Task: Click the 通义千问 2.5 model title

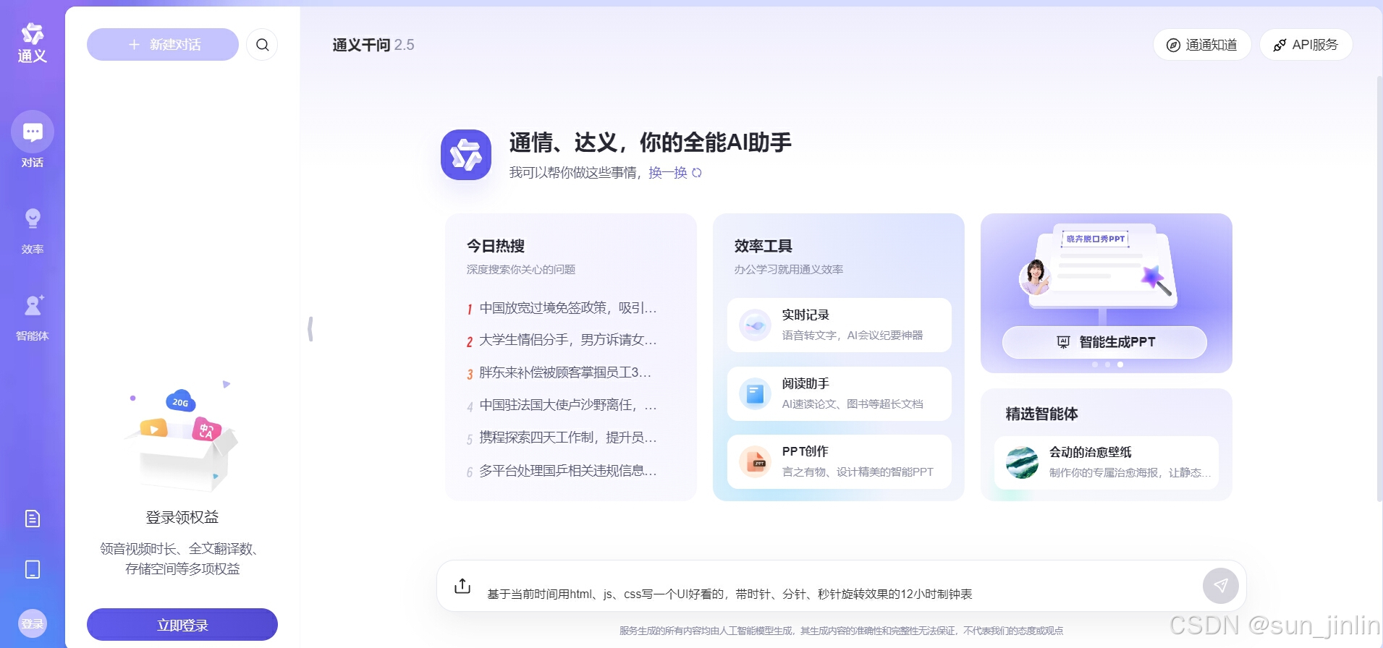Action: 373,45
